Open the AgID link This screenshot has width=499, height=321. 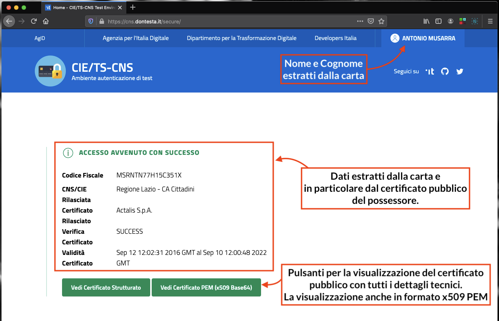tap(40, 38)
